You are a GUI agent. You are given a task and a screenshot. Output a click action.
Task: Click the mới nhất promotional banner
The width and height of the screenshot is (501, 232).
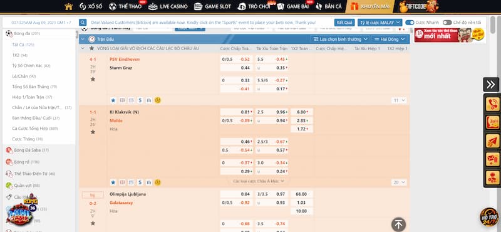point(450,35)
